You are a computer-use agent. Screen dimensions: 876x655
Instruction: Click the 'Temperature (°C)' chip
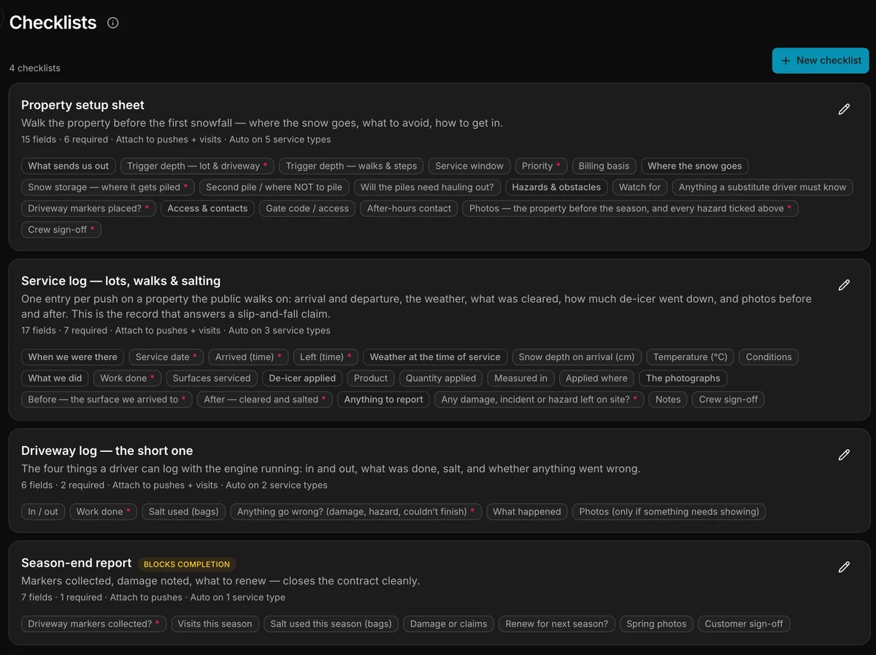tap(691, 357)
